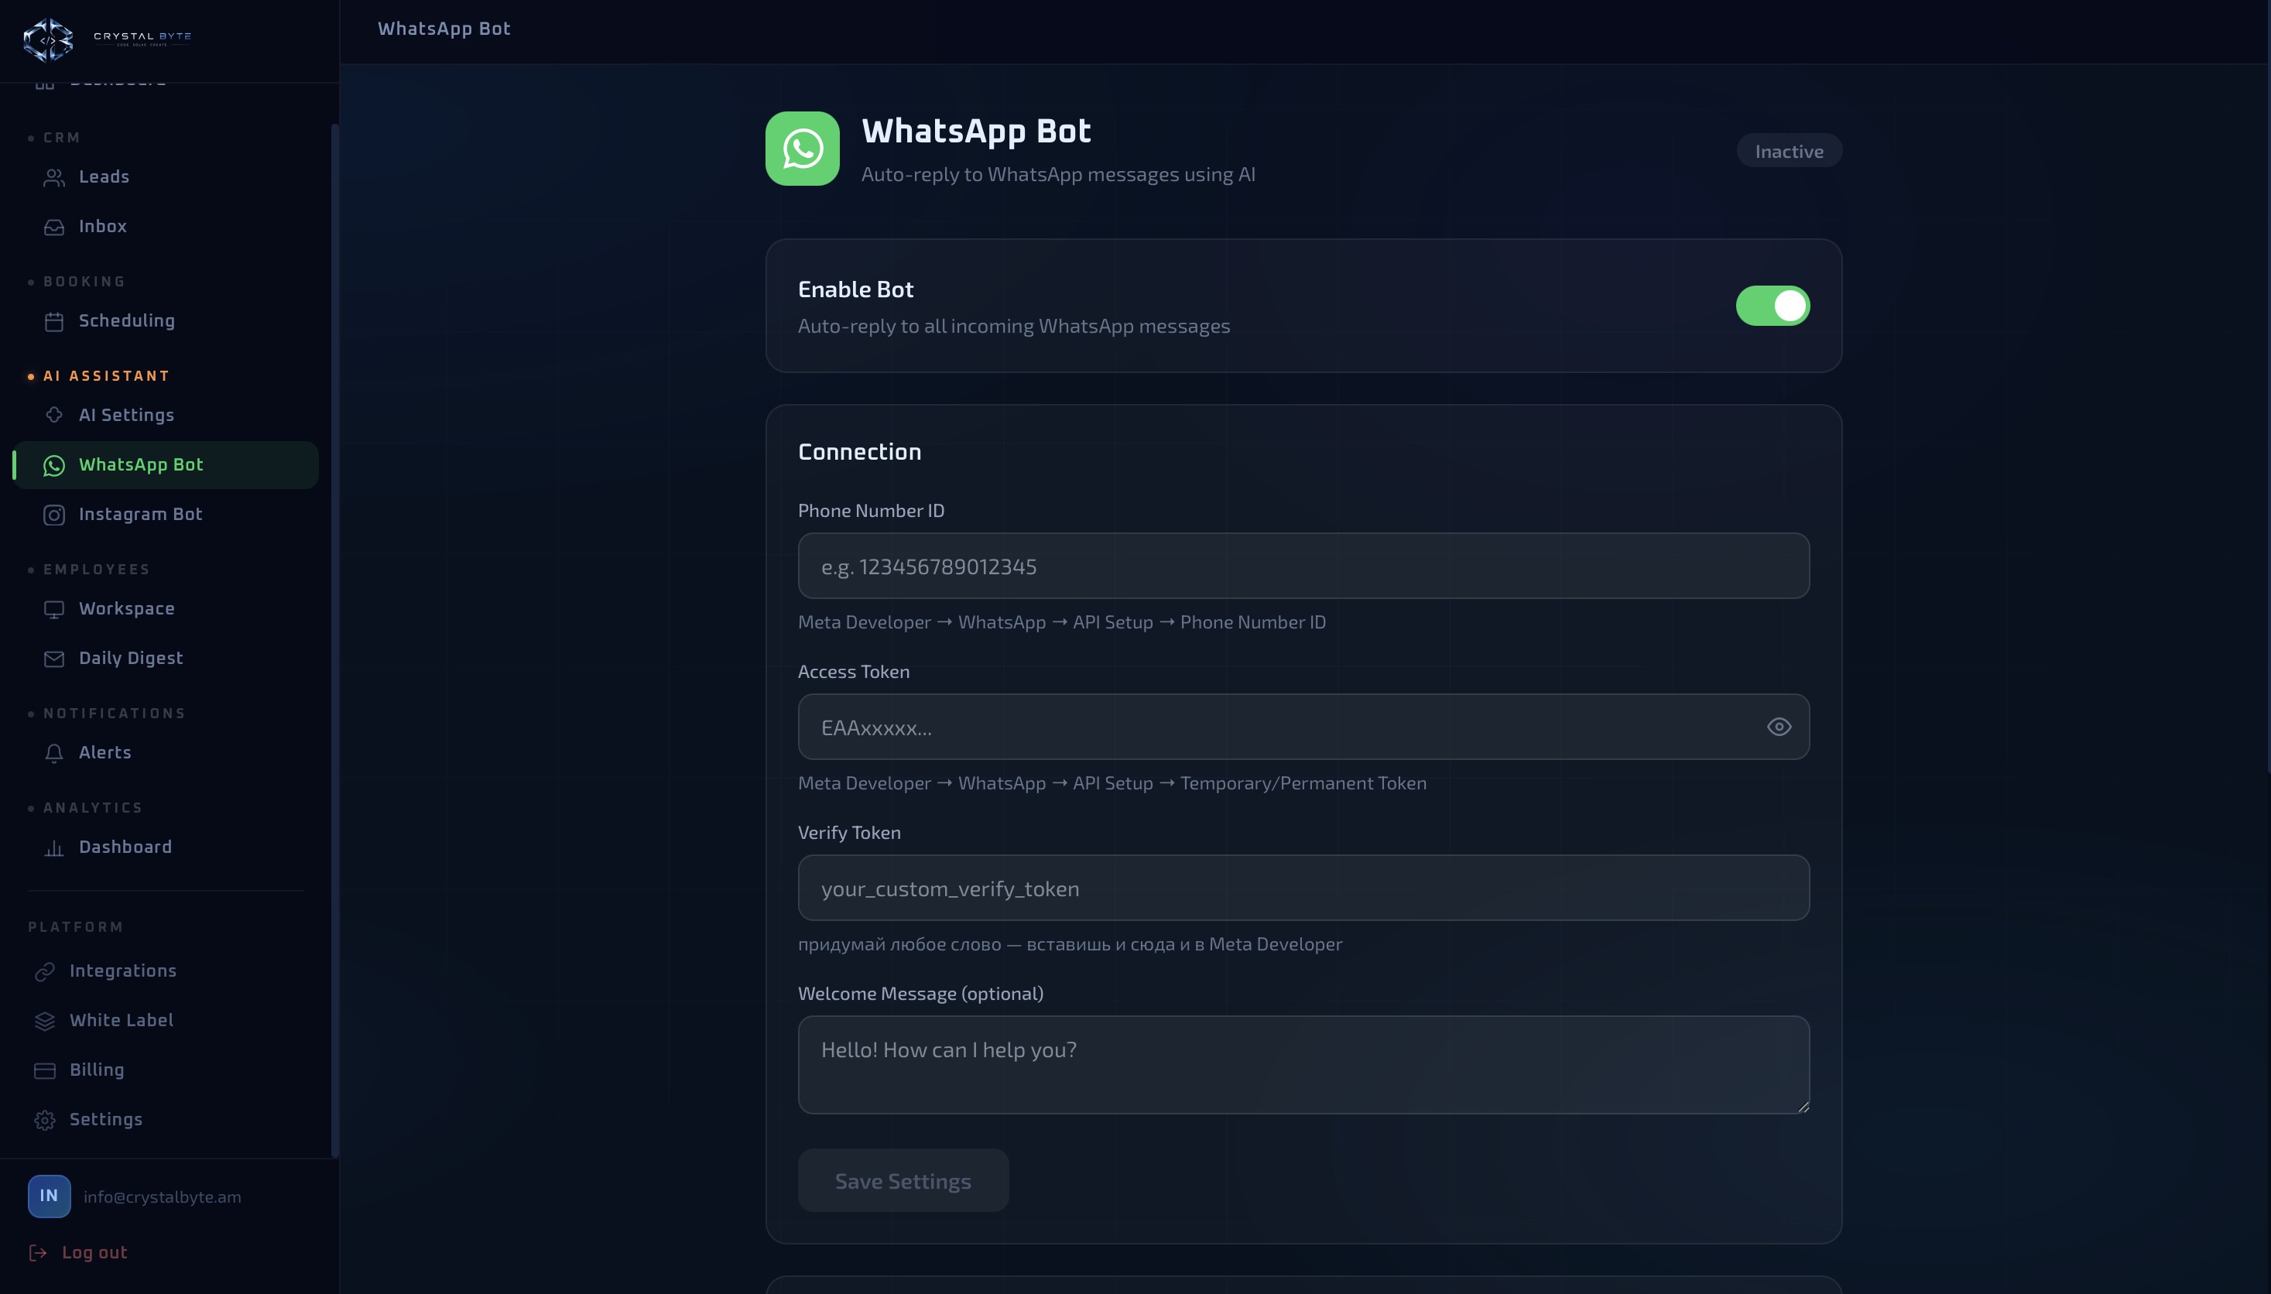The width and height of the screenshot is (2271, 1294).
Task: Click the IN user avatar
Action: click(x=49, y=1196)
